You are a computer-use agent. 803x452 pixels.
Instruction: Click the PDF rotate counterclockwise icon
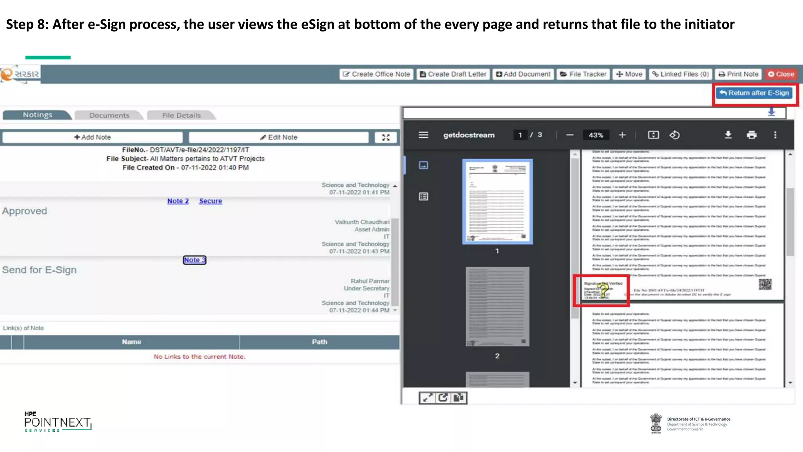point(674,135)
